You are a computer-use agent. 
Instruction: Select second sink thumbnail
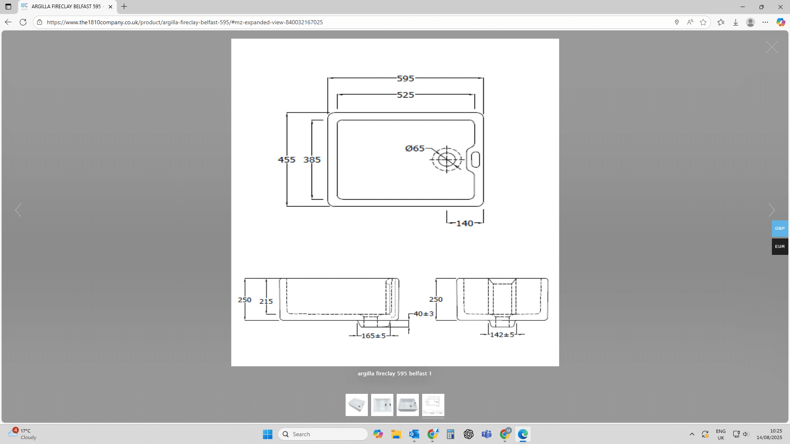[x=382, y=405]
